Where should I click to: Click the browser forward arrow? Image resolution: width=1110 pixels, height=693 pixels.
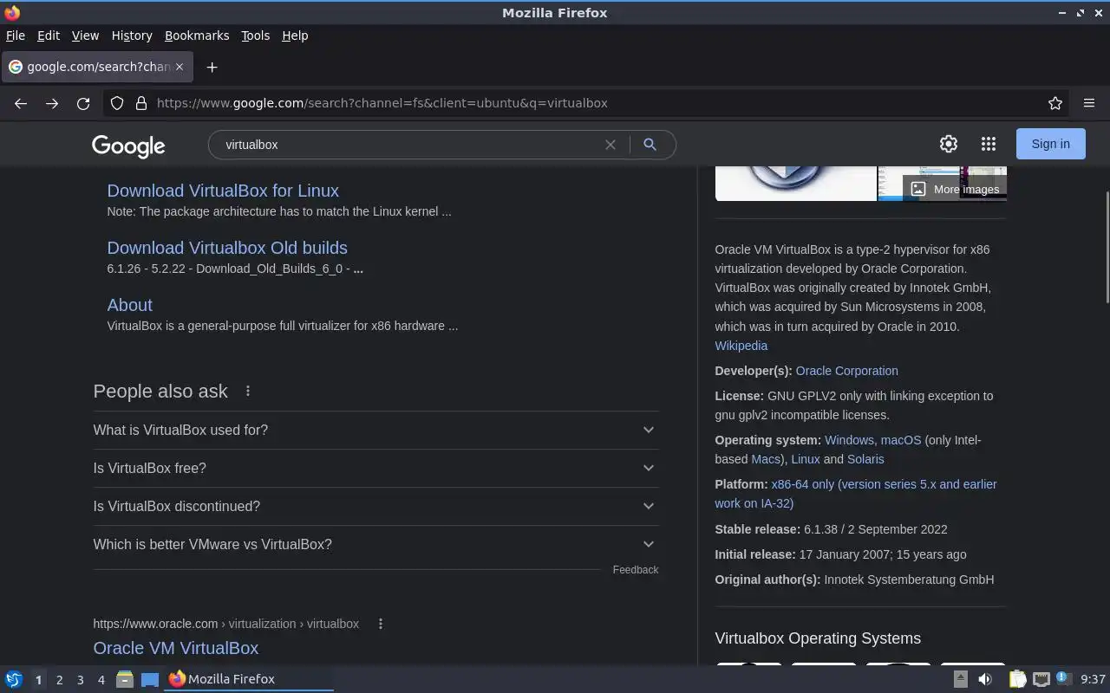click(x=52, y=103)
